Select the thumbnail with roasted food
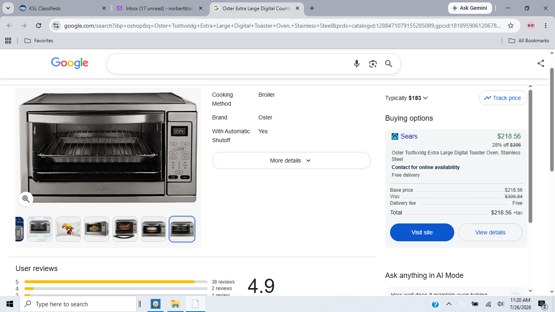The image size is (555, 312). click(97, 229)
